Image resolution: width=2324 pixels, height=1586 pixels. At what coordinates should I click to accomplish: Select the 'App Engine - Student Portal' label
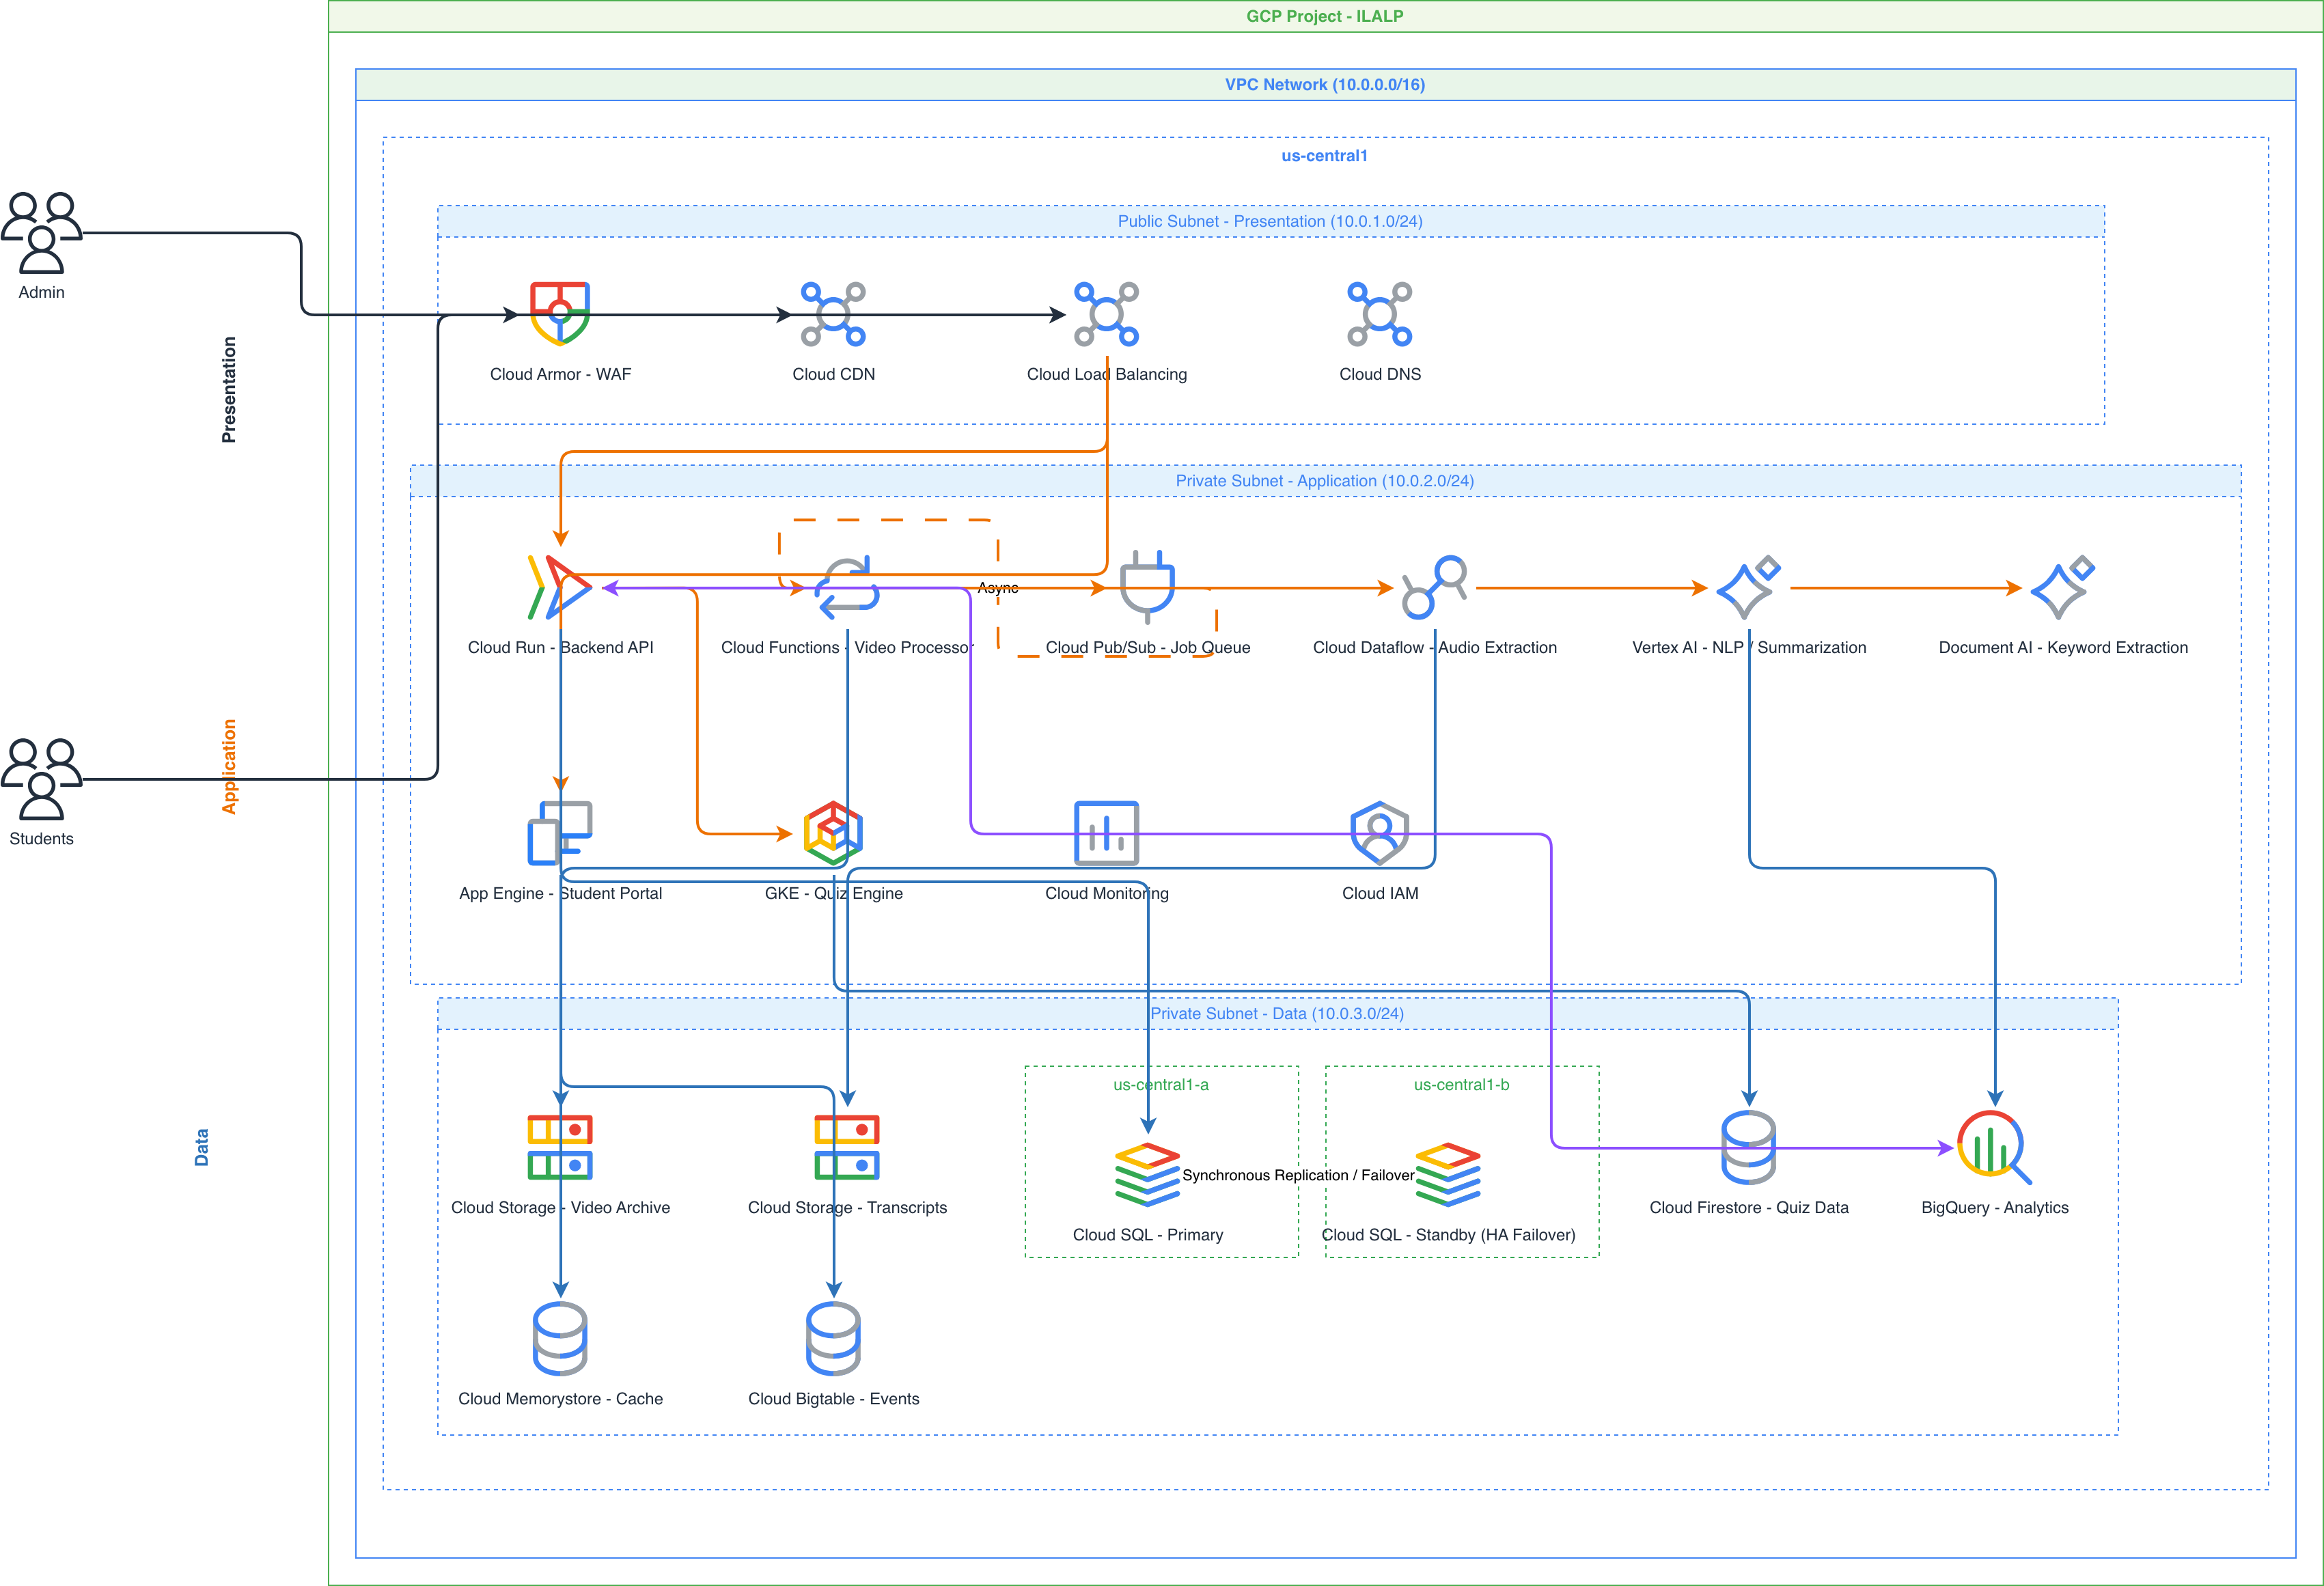tap(560, 893)
